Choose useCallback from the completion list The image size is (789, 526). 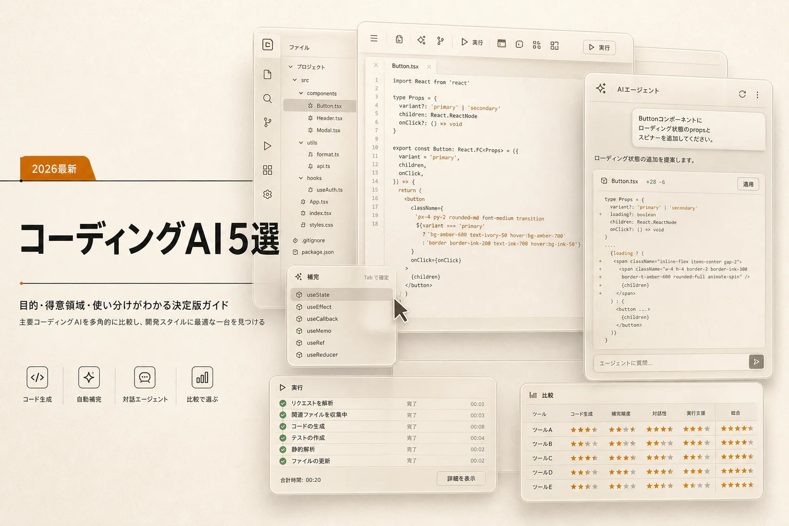(342, 319)
